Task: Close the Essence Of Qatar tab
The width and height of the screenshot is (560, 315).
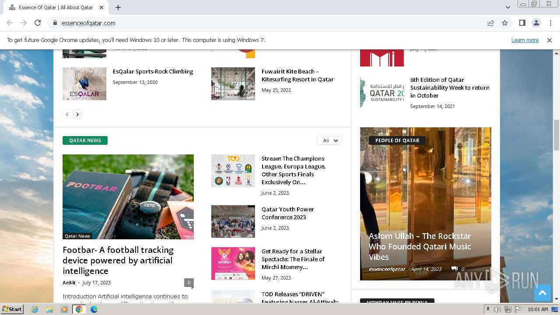Action: tap(101, 7)
